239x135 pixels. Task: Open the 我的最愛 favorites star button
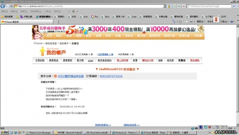click(7, 16)
